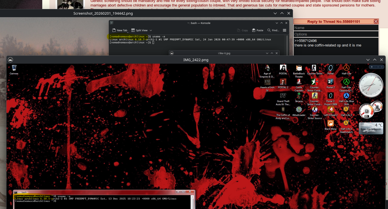Launch the Black Mesa orange icon
The image size is (388, 209).
(x=330, y=125)
